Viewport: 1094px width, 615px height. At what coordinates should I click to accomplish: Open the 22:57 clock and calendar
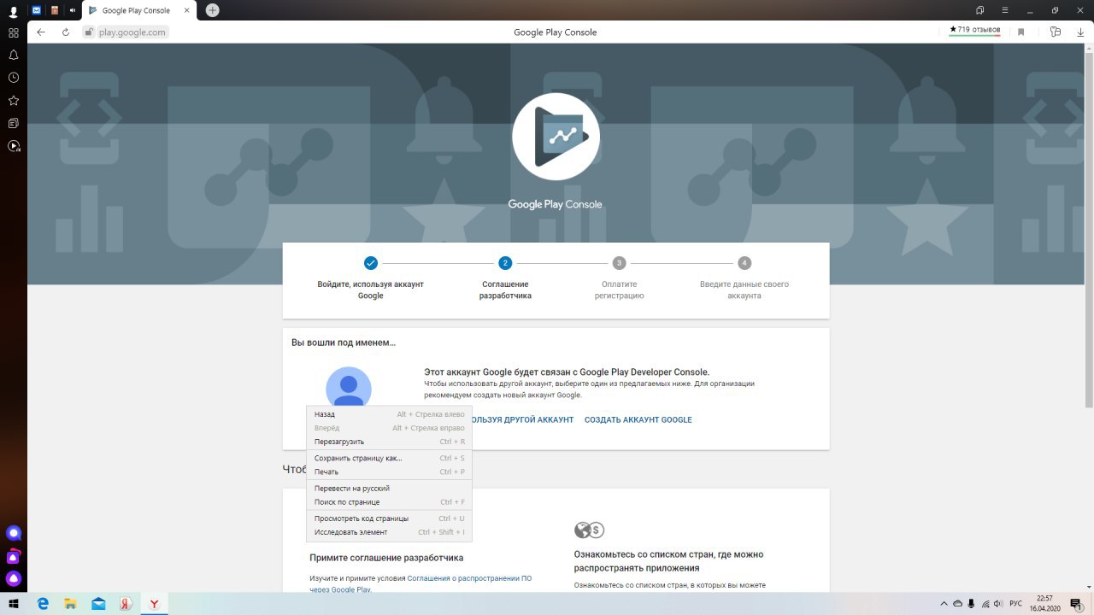pyautogui.click(x=1044, y=603)
